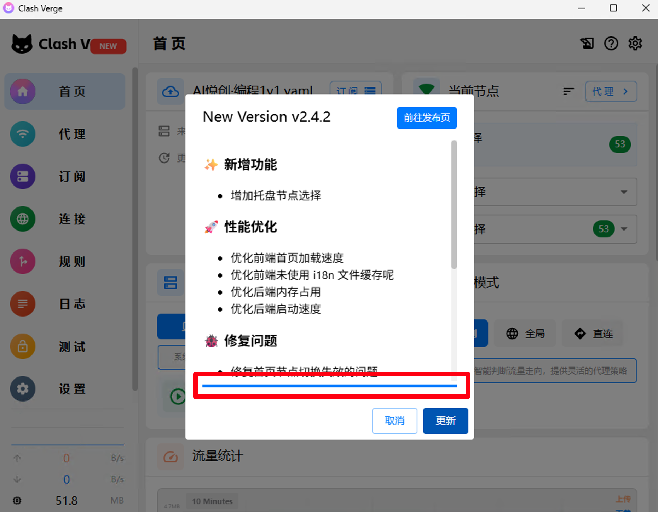Click the network settings card icon
Image resolution: width=658 pixels, height=512 pixels.
click(171, 283)
